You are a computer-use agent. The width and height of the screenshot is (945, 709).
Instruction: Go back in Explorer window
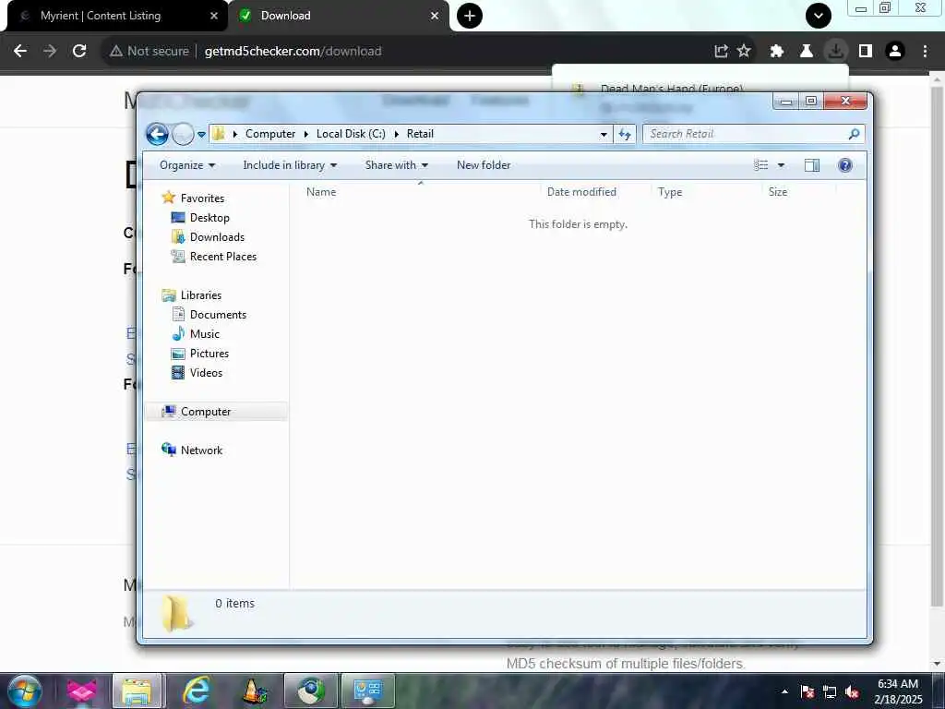(157, 134)
